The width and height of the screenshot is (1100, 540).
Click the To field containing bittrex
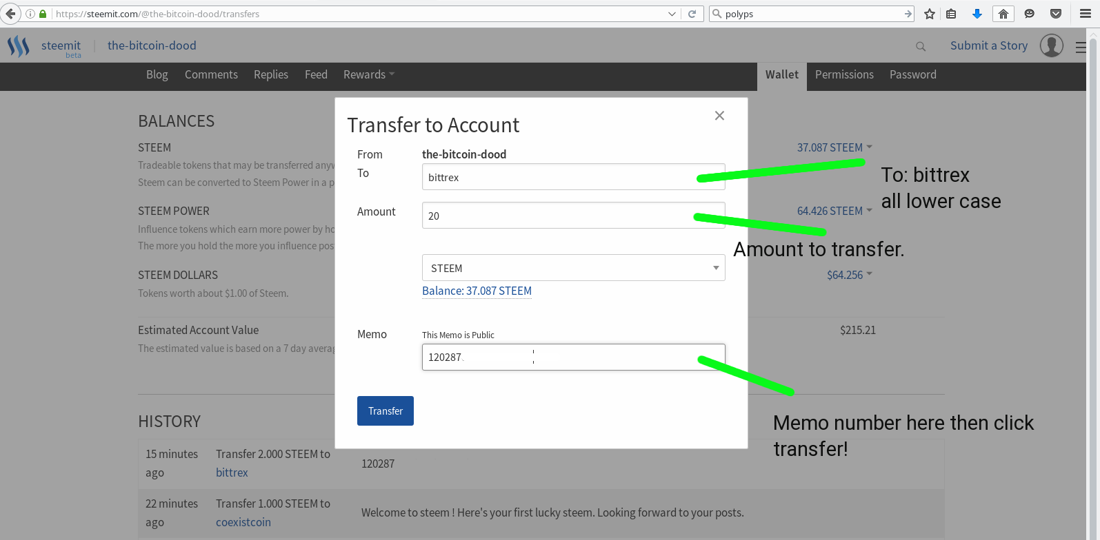(573, 177)
